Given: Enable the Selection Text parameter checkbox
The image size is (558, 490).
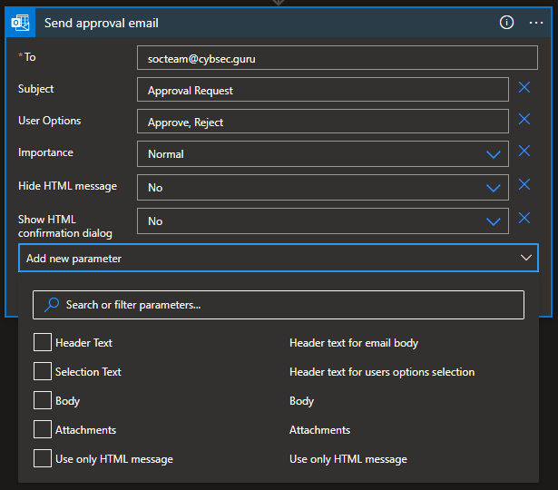Looking at the screenshot, I should point(42,372).
